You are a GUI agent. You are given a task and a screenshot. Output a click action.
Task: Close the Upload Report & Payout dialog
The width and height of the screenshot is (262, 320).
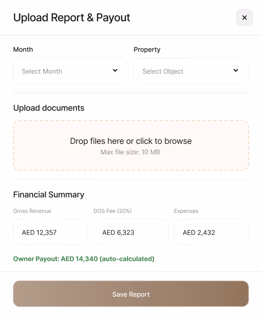[x=244, y=17]
